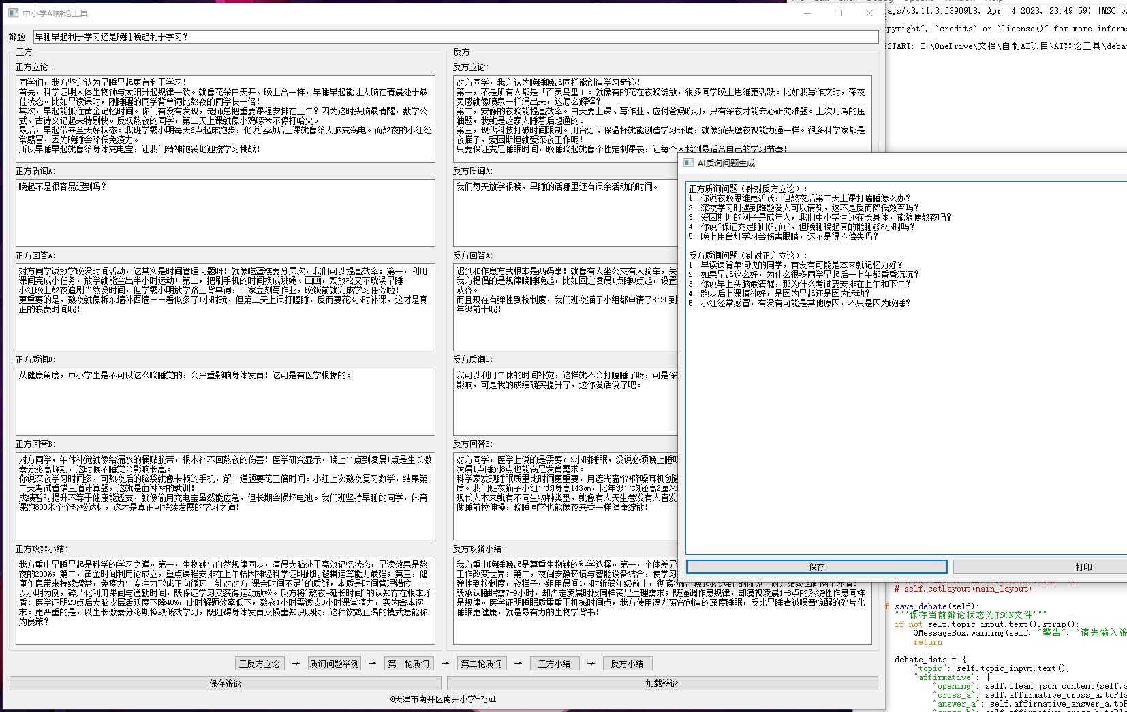This screenshot has height=712, width=1127.
Task: Click into the 正方攻辩小结 text box
Action: (225, 600)
